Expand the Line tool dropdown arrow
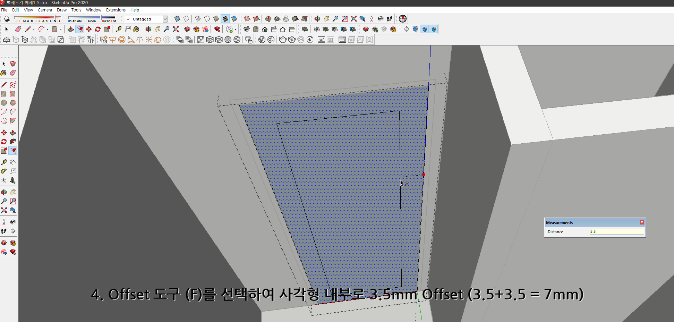 tap(34, 29)
